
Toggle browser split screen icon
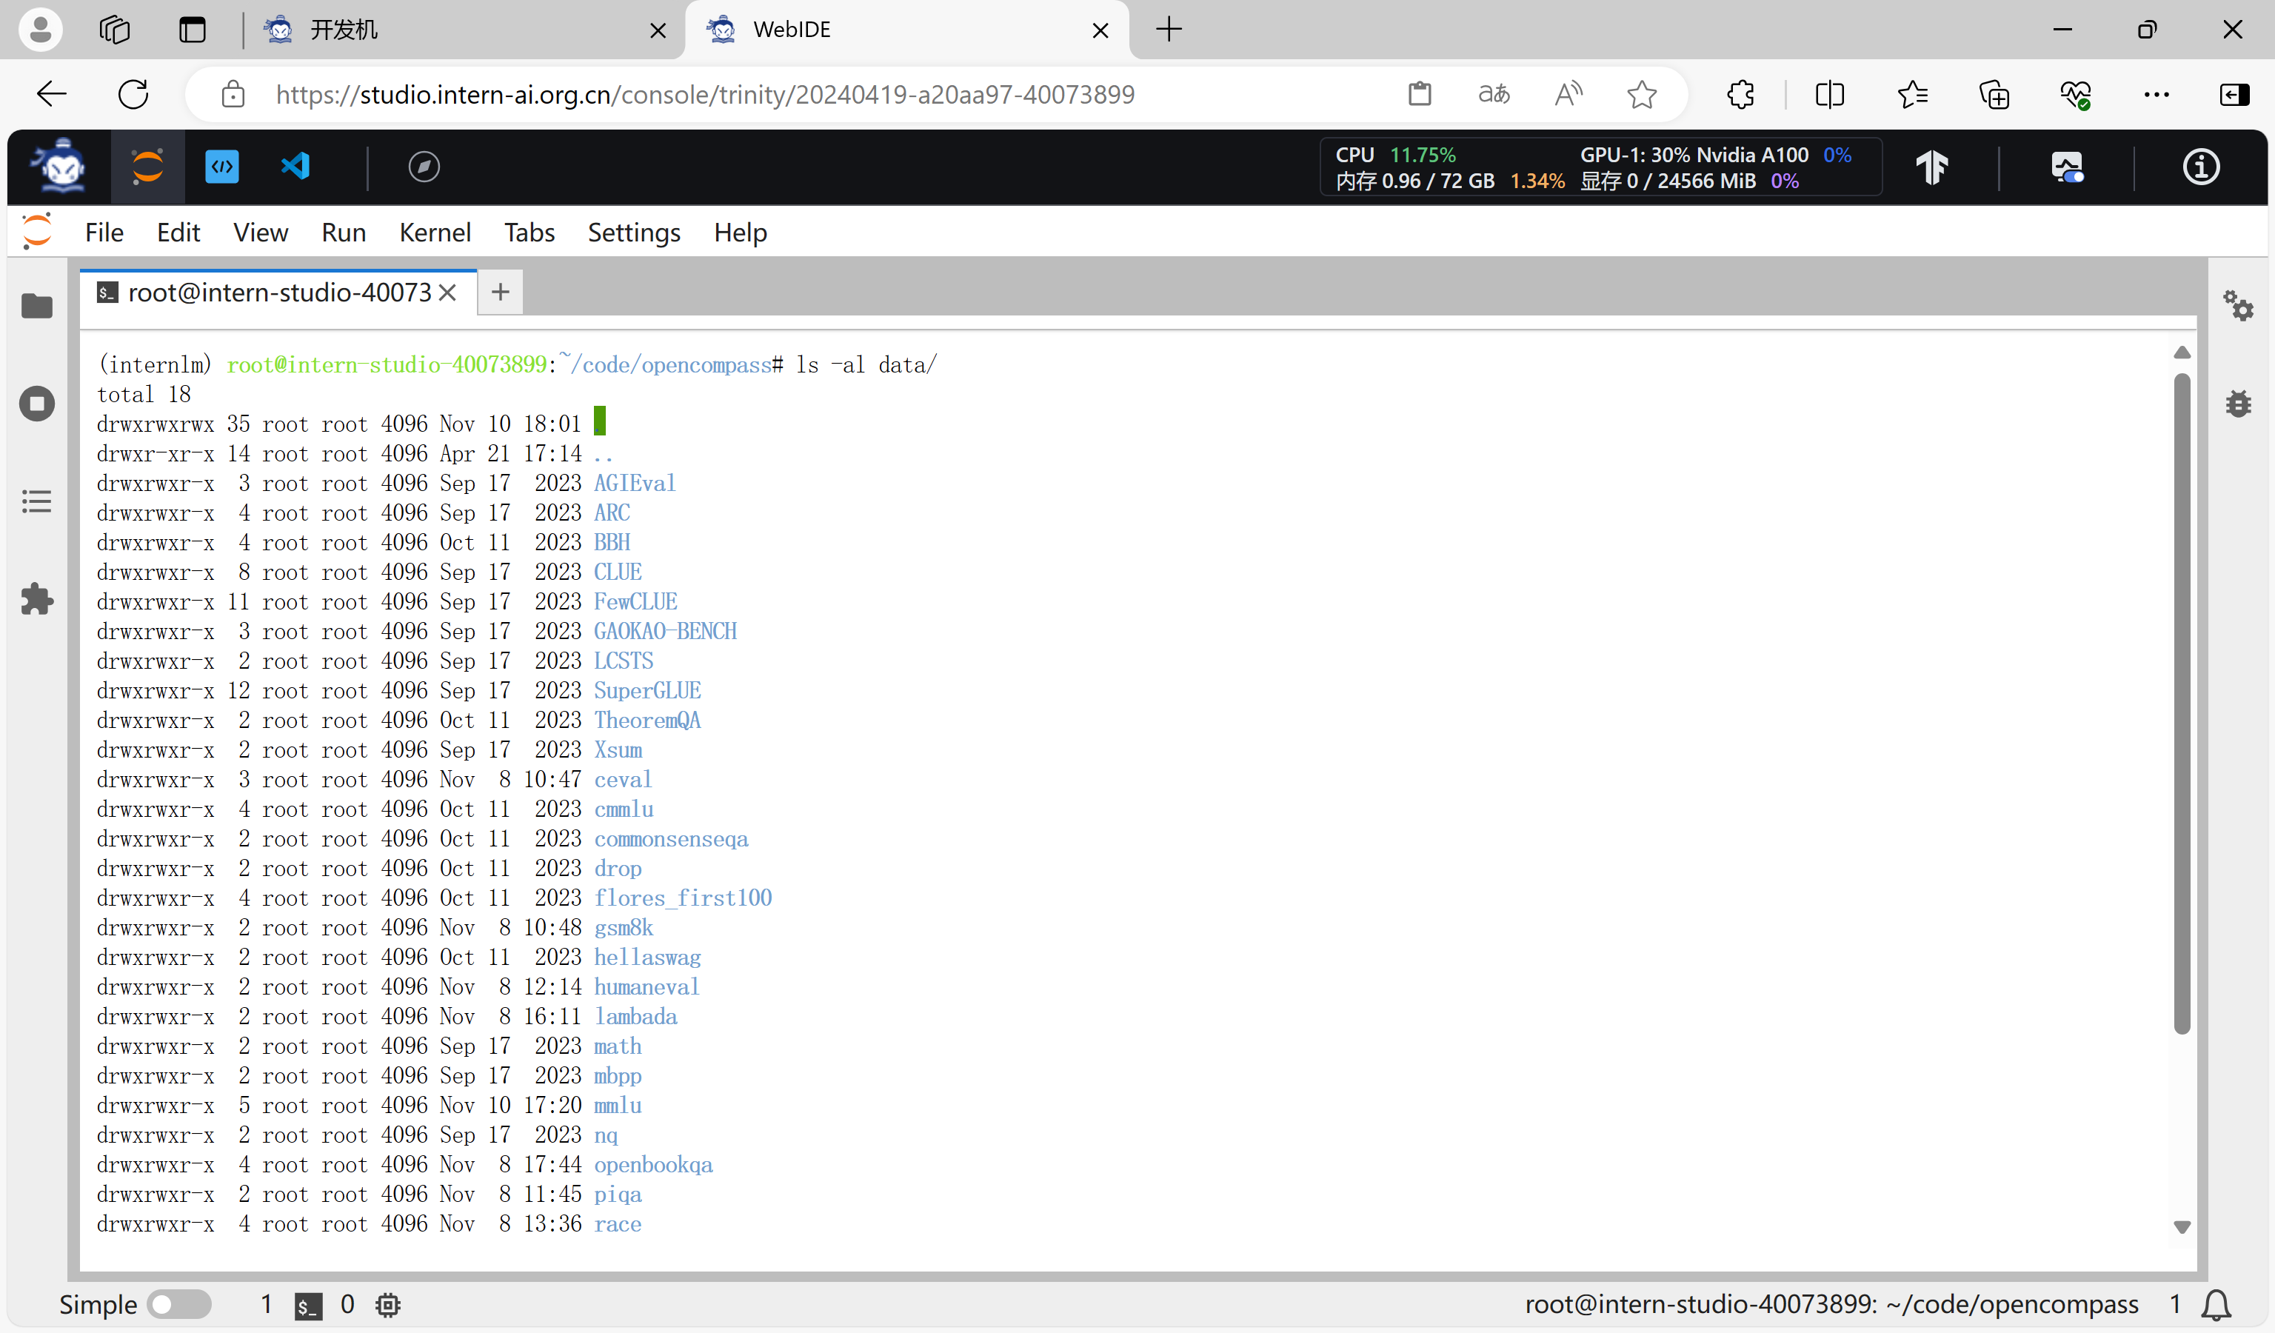tap(1830, 94)
